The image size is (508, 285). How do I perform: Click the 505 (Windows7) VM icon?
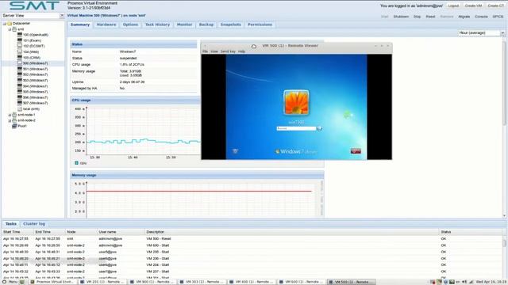(19, 92)
